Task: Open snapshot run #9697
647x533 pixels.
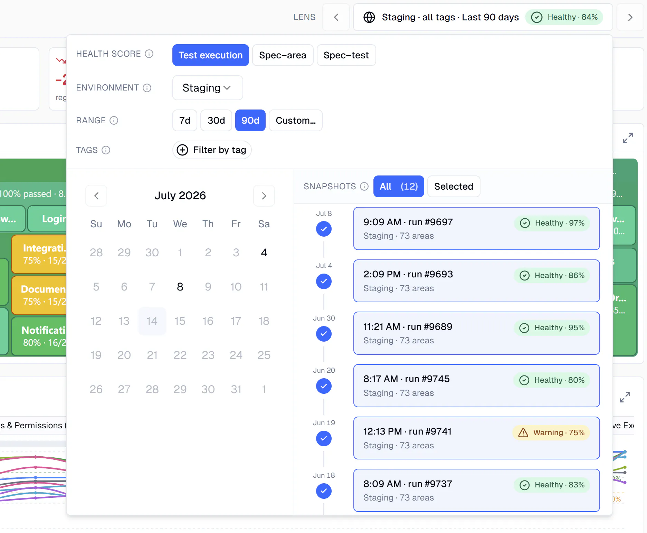Action: click(476, 229)
